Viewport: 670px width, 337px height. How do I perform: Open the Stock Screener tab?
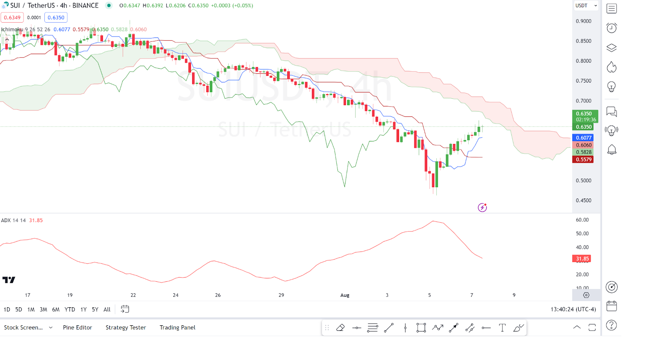click(x=23, y=327)
